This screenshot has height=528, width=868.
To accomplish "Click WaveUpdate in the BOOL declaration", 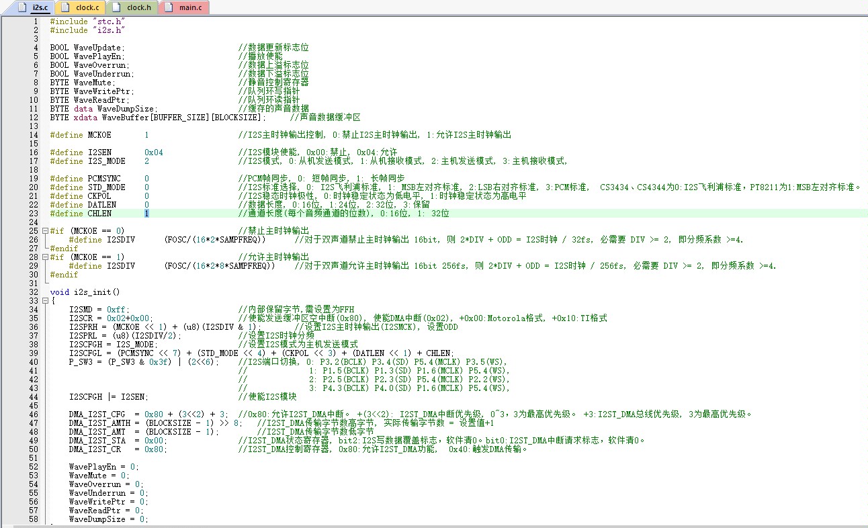I will click(x=97, y=47).
